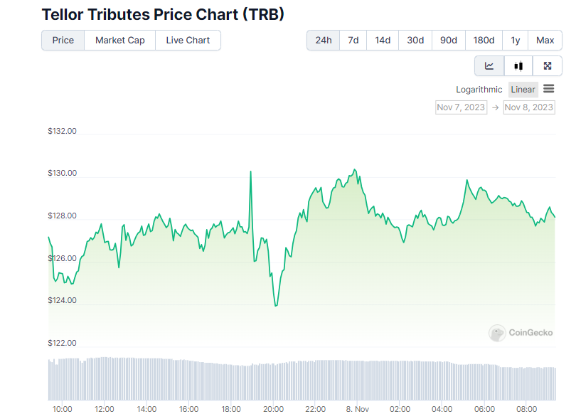Show Max time range
576x414 pixels.
545,41
